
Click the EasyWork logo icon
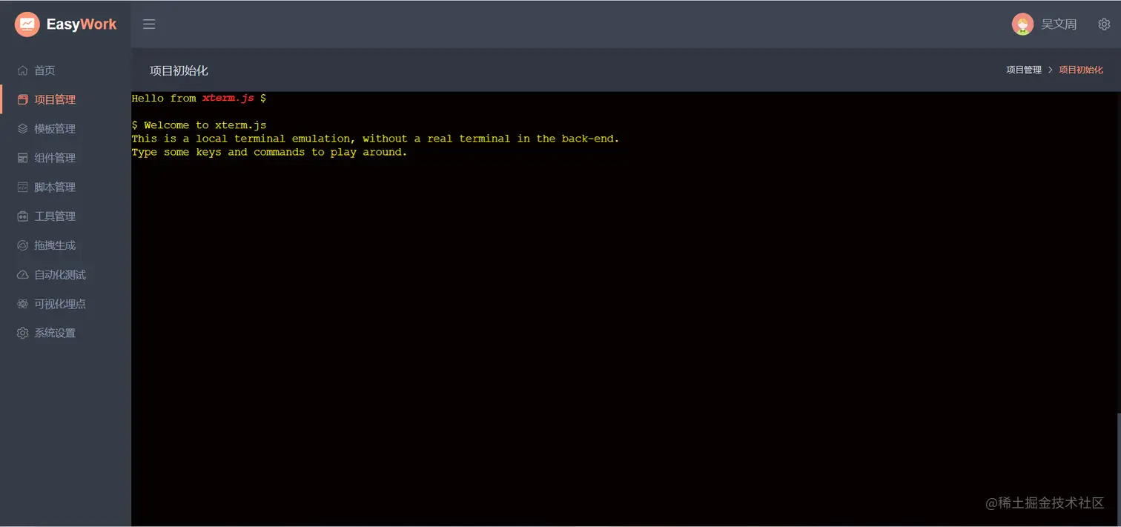(x=27, y=24)
